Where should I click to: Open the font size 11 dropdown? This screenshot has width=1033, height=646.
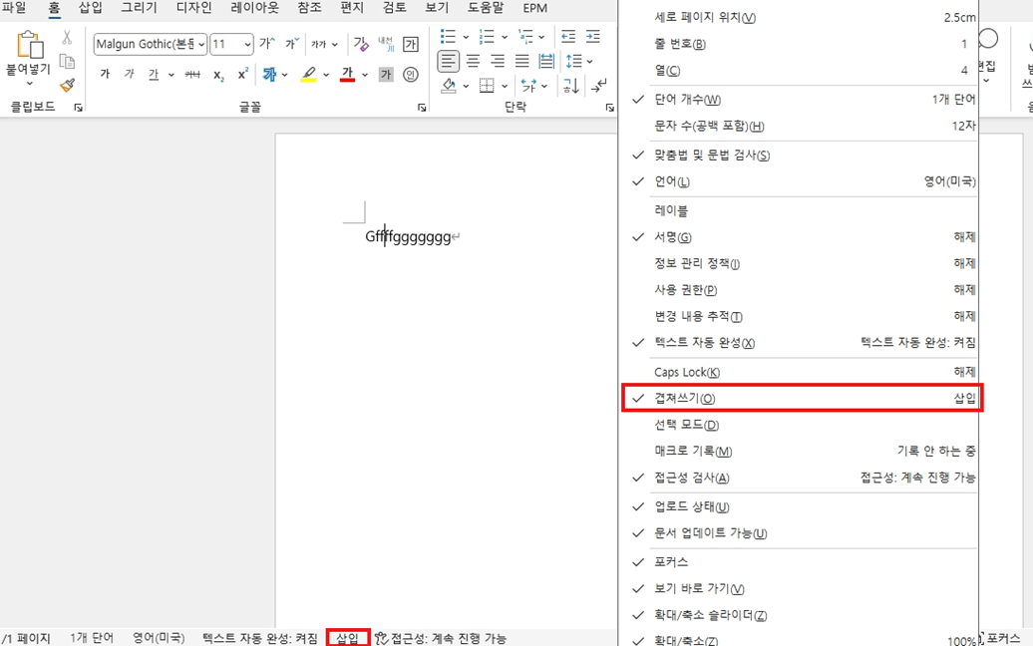point(247,44)
